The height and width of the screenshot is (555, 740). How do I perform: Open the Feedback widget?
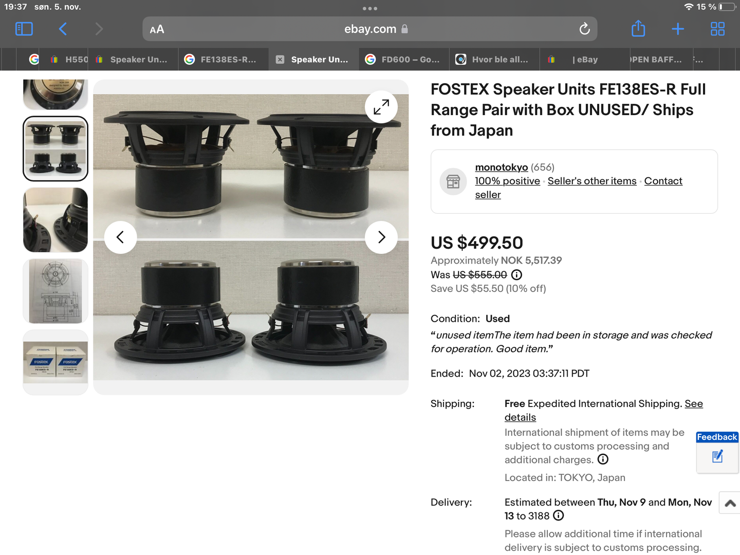coord(717,452)
